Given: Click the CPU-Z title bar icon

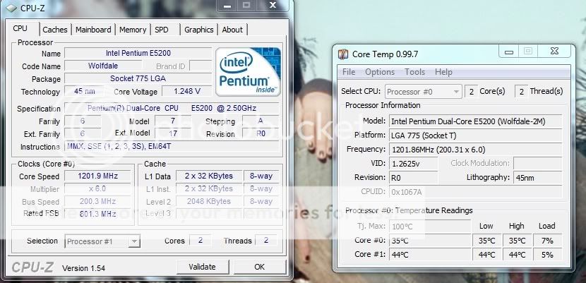Looking at the screenshot, I should point(11,8).
